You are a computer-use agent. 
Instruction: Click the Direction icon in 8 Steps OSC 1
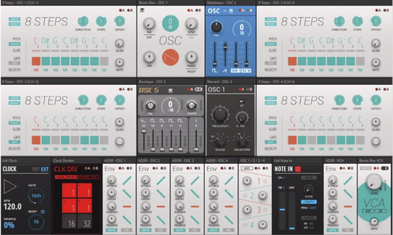83,21
